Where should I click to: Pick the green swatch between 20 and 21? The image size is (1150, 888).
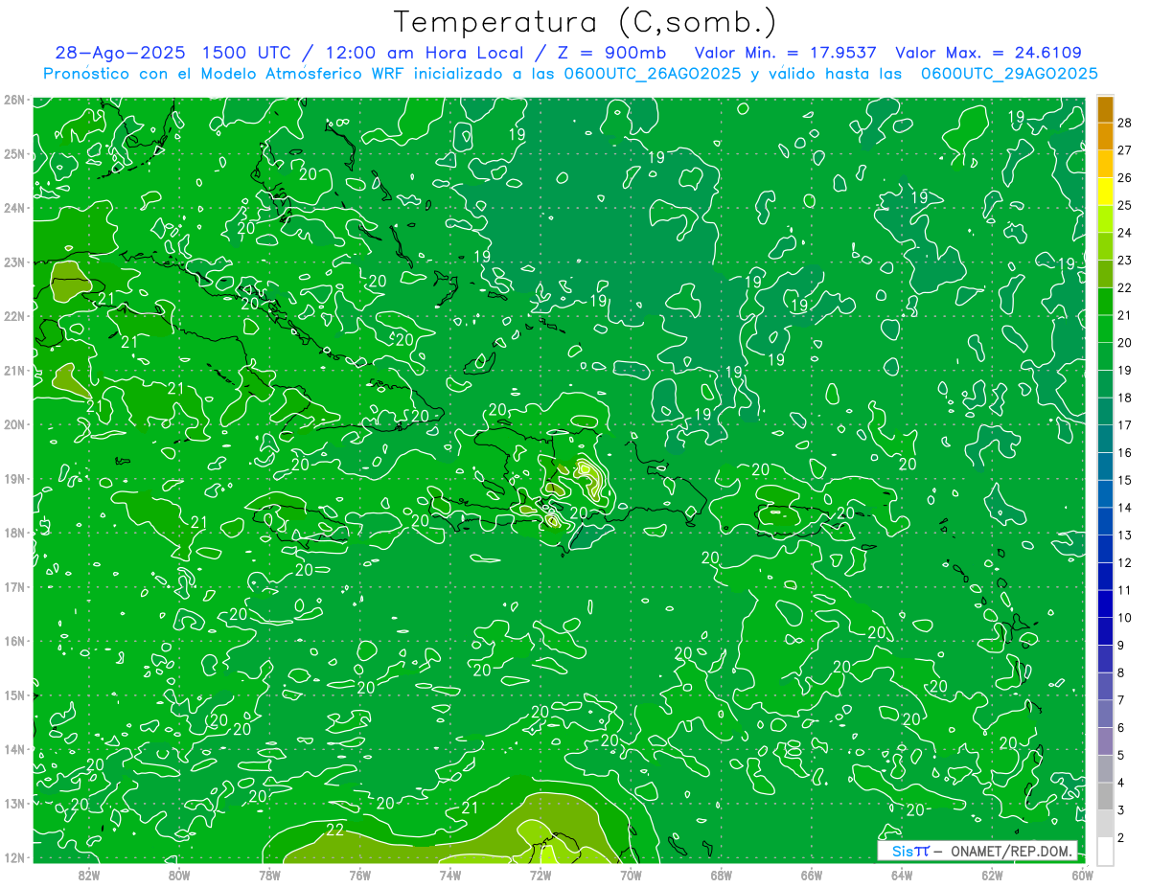pyautogui.click(x=1105, y=330)
